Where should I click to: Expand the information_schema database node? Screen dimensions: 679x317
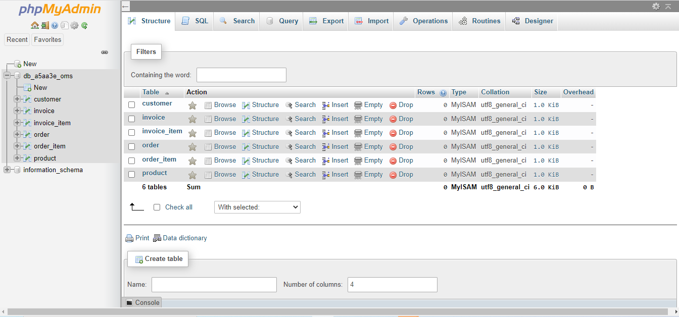7,170
